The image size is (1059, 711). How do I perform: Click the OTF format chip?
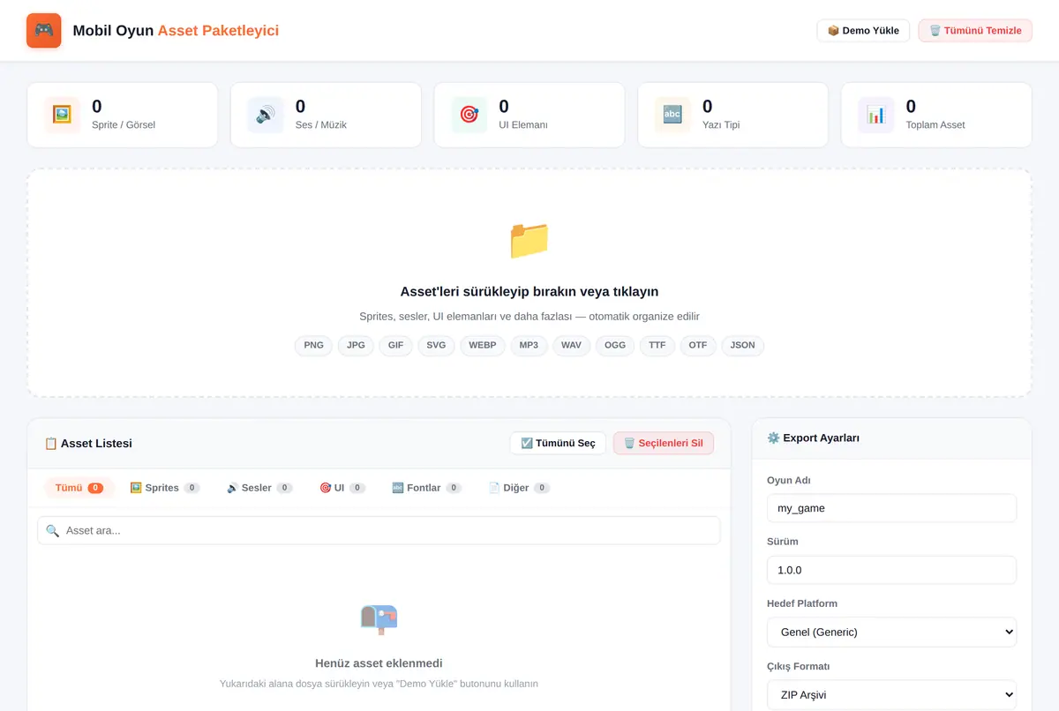698,345
